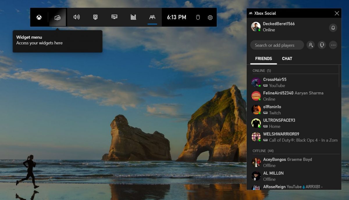Click the Home status under ULTRONSPACE93

coord(272,126)
